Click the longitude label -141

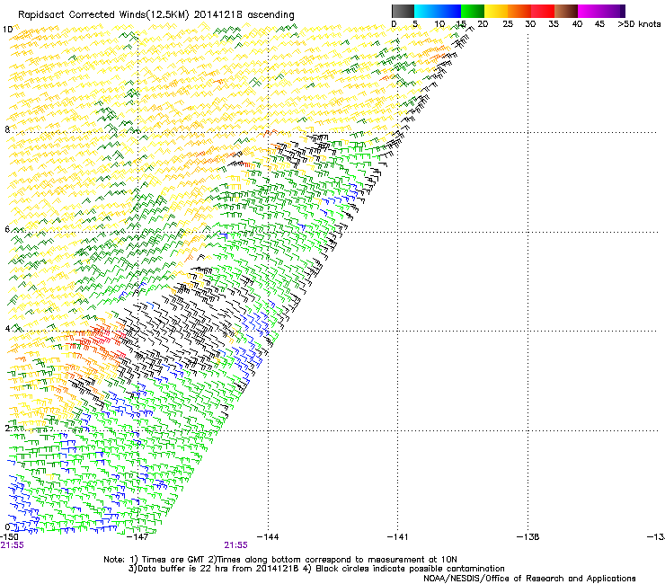pyautogui.click(x=397, y=537)
